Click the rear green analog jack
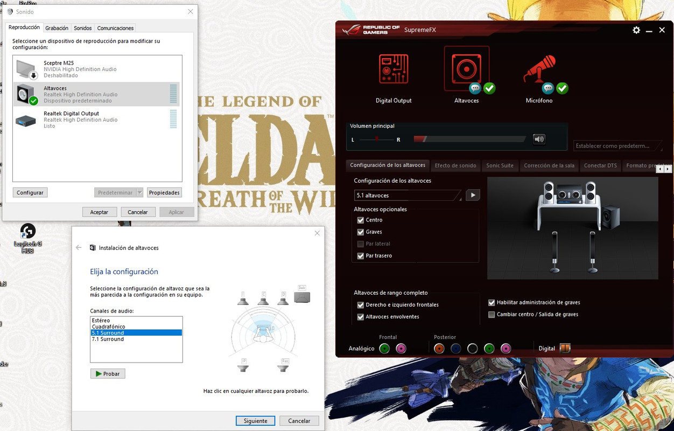The width and height of the screenshot is (674, 431). pos(489,349)
